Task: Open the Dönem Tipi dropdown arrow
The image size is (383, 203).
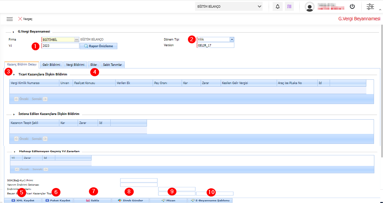Action: click(x=232, y=40)
